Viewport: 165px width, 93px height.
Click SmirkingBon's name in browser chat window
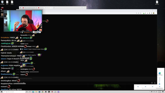pos(24,69)
